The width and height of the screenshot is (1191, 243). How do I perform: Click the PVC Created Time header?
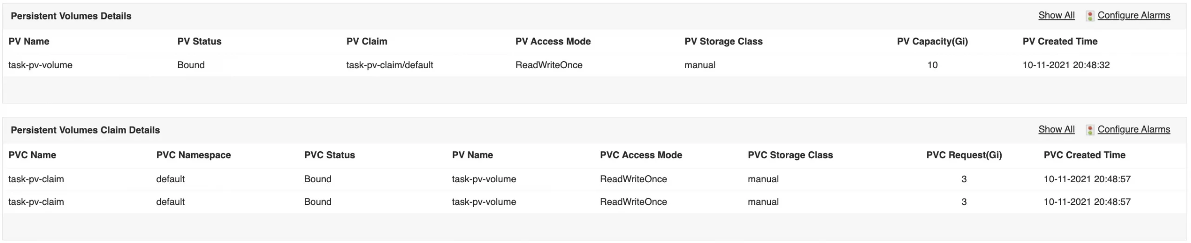(1084, 155)
